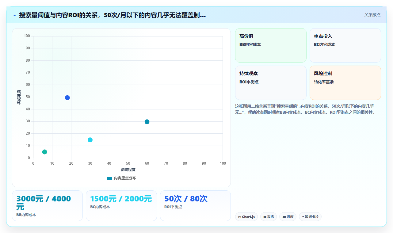The height and width of the screenshot is (233, 393).
Task: Click the 数据卡片 tag
Action: point(310,217)
